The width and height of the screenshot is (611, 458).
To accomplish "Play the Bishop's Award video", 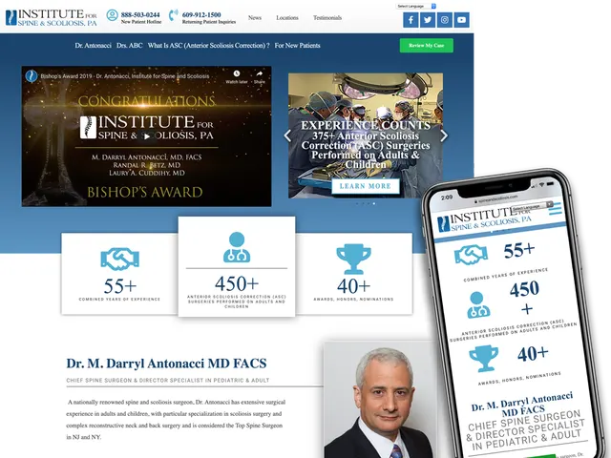I will pyautogui.click(x=146, y=136).
